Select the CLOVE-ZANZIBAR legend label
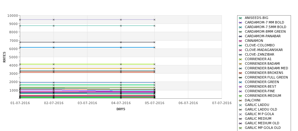Screen dimensions: 298x131 tap(259, 54)
